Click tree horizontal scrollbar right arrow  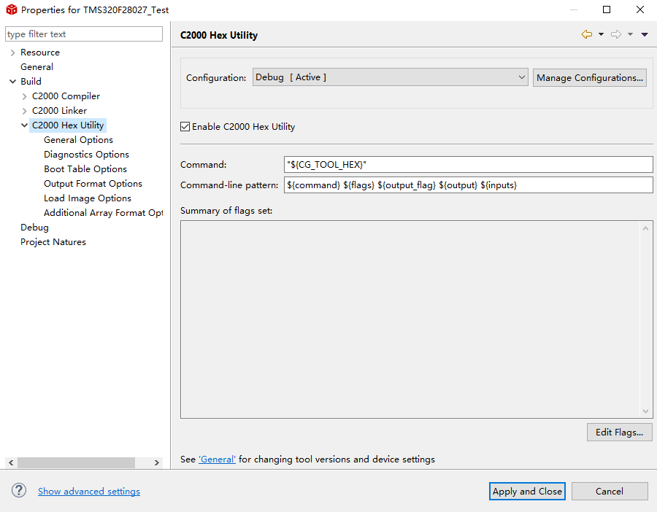tap(157, 462)
